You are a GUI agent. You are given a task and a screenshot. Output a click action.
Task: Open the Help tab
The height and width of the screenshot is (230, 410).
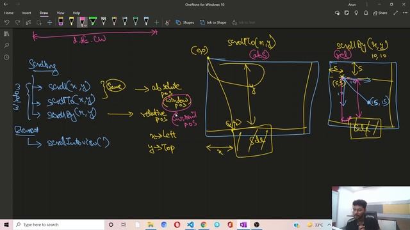pos(76,13)
